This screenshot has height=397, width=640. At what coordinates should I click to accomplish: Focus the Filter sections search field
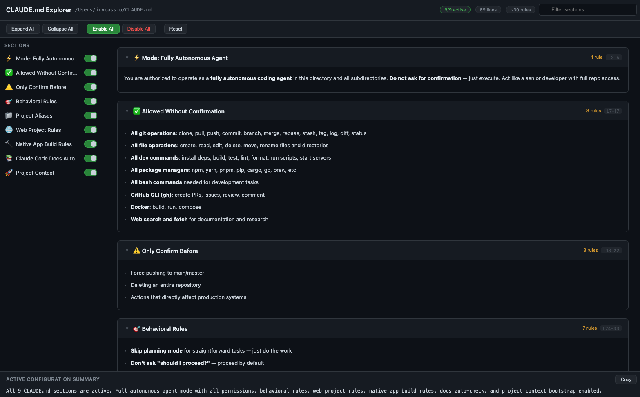(587, 10)
